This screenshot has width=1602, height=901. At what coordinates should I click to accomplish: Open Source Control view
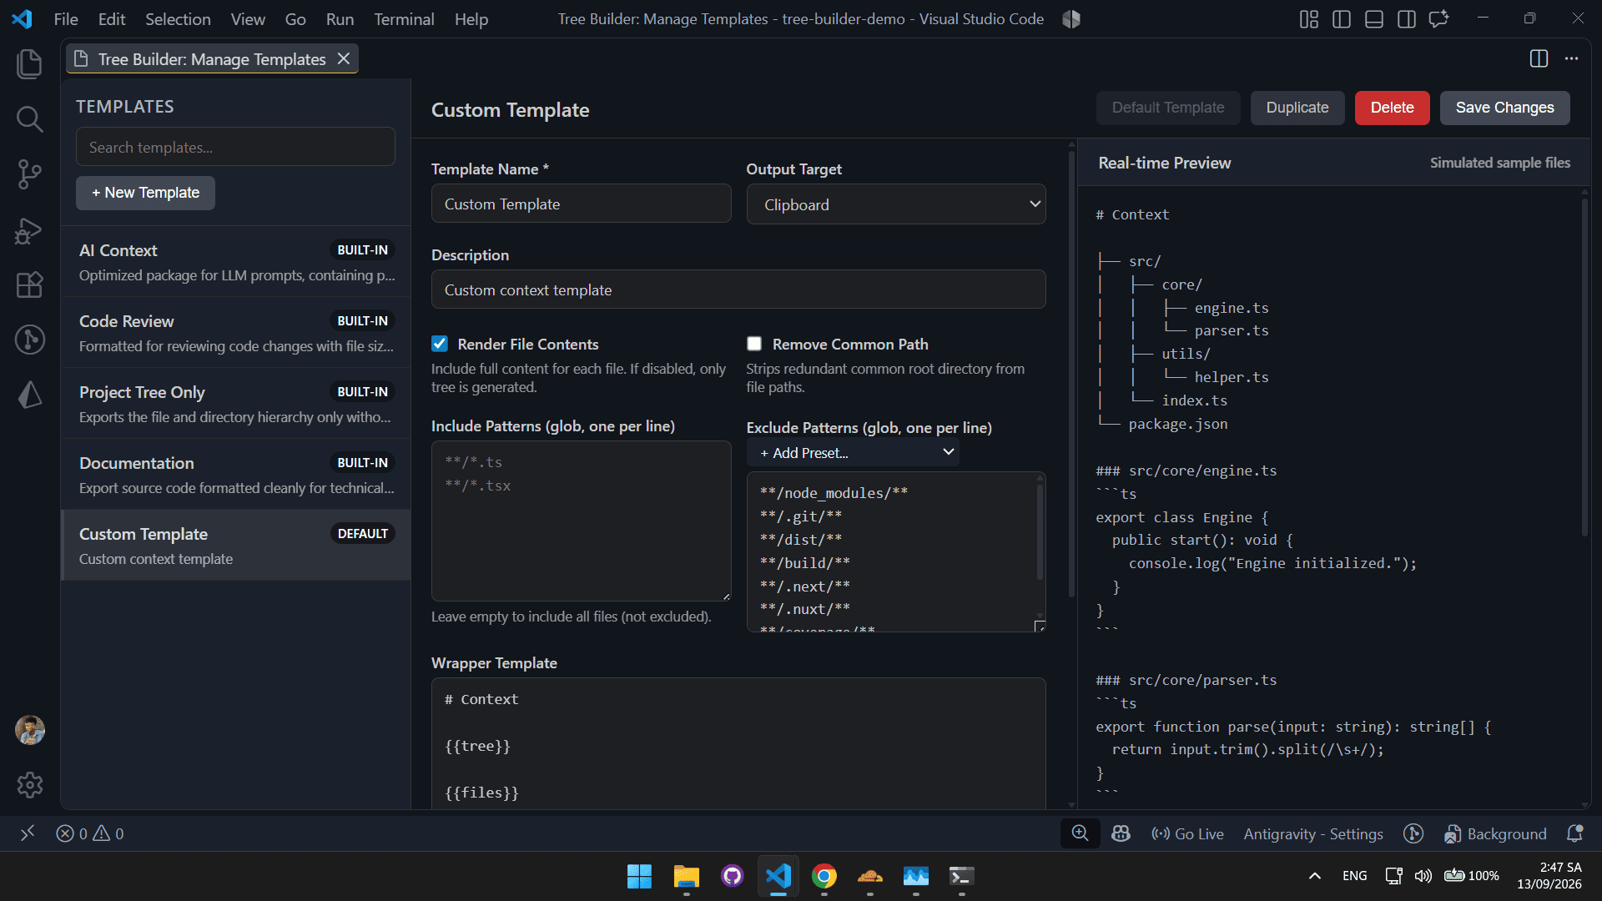pos(29,174)
